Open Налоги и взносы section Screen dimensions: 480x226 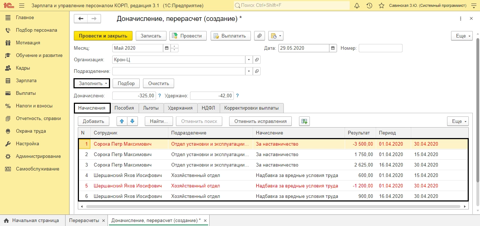34,106
